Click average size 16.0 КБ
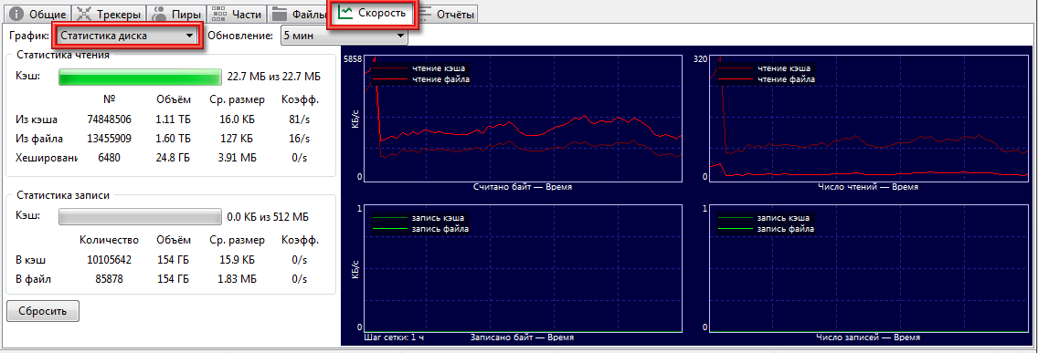The height and width of the screenshot is (353, 1038). tap(236, 119)
